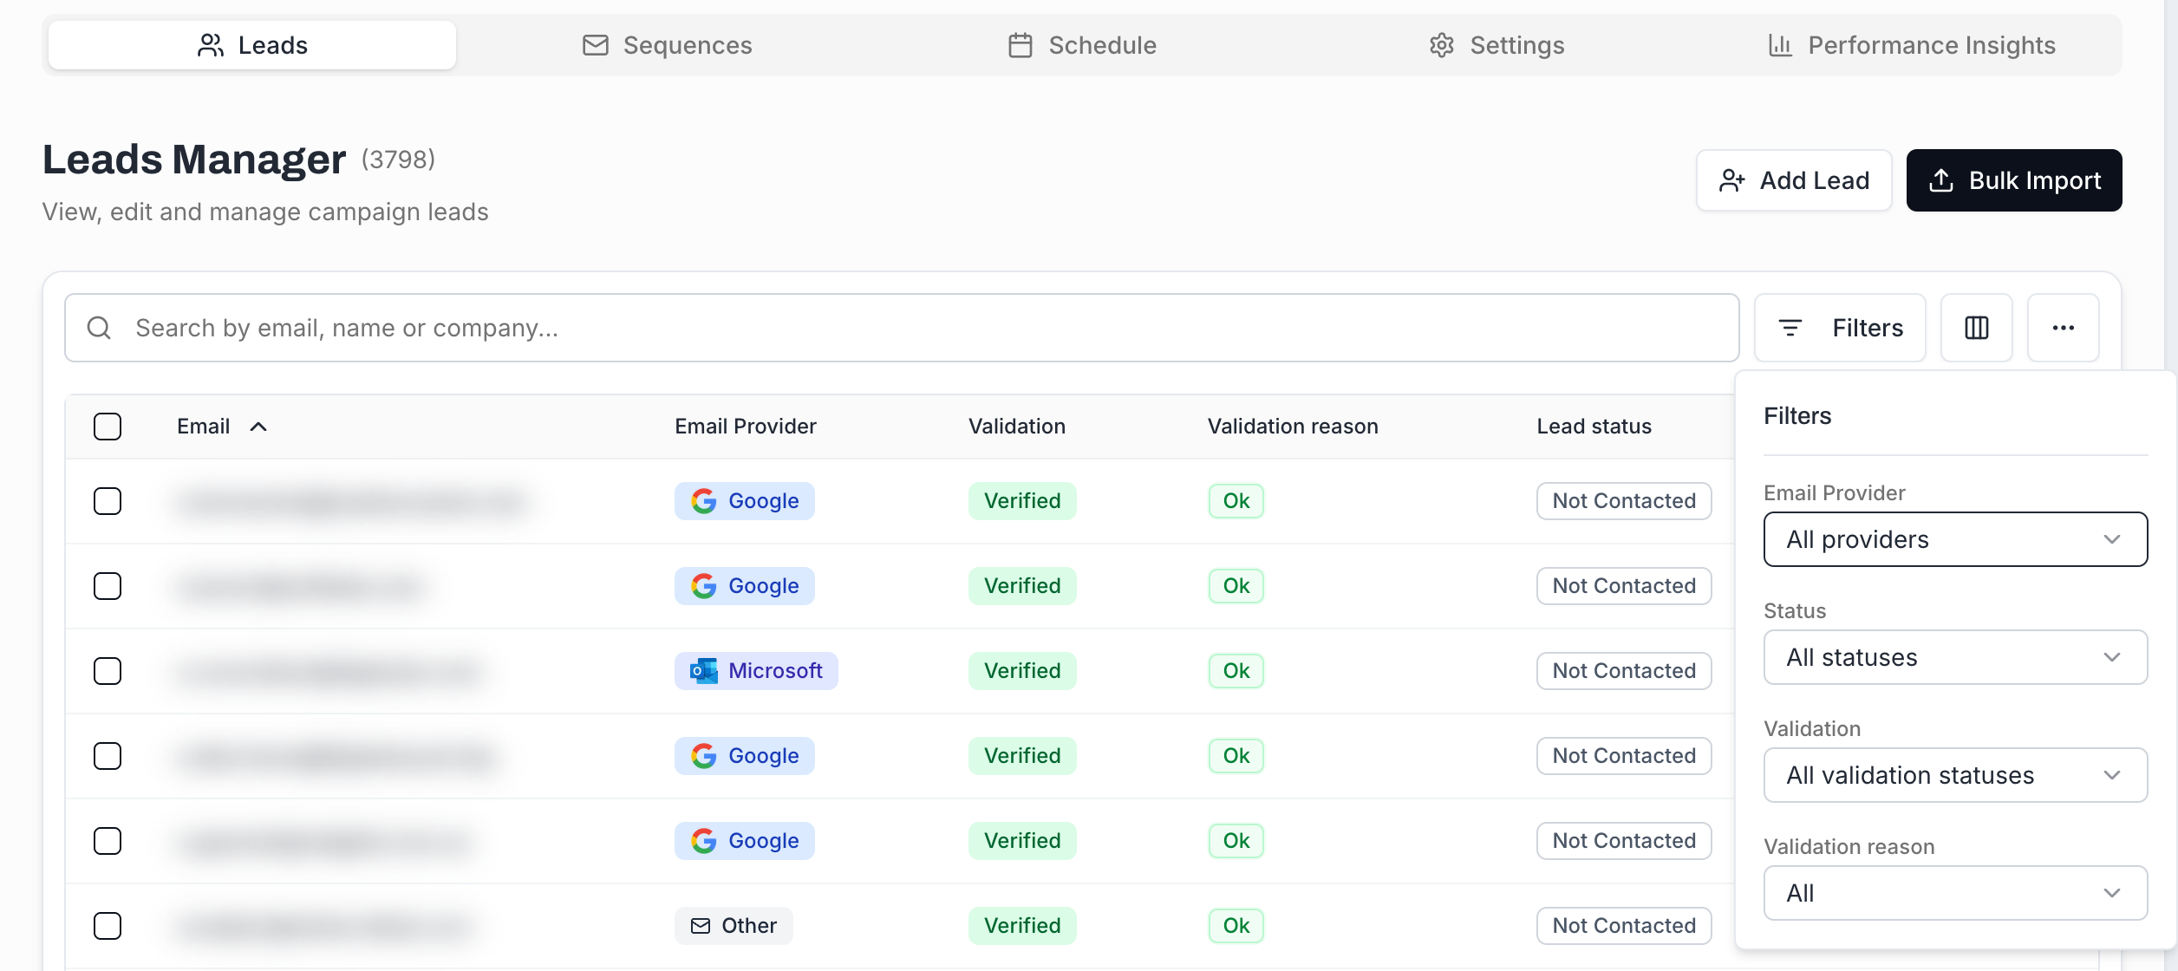The image size is (2178, 971).
Task: Click the Other provider badge
Action: pyautogui.click(x=734, y=926)
